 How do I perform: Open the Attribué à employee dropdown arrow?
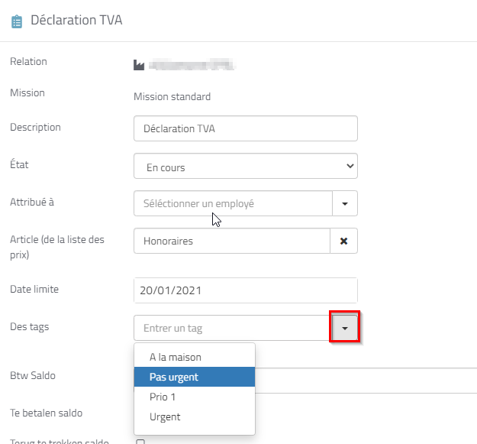pos(345,204)
